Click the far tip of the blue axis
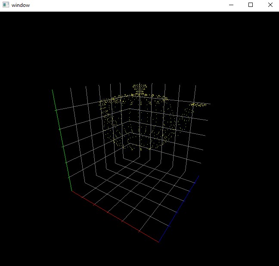 [x=199, y=176]
